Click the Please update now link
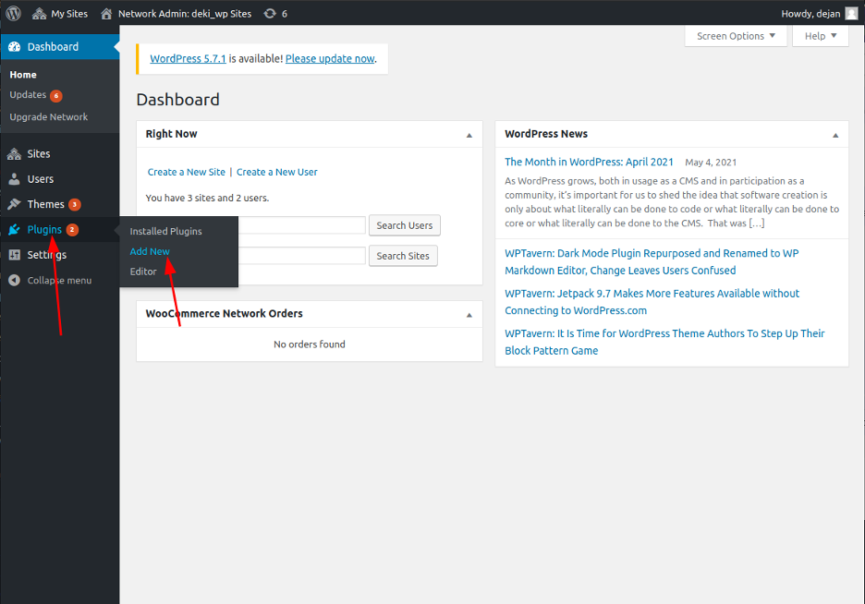This screenshot has height=604, width=865. click(x=330, y=58)
